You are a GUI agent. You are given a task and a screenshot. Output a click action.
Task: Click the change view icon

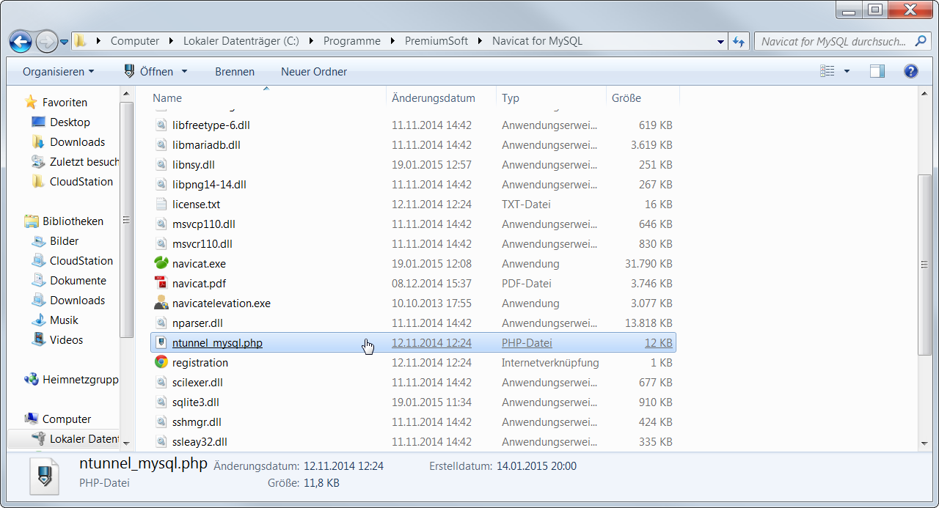click(x=827, y=71)
